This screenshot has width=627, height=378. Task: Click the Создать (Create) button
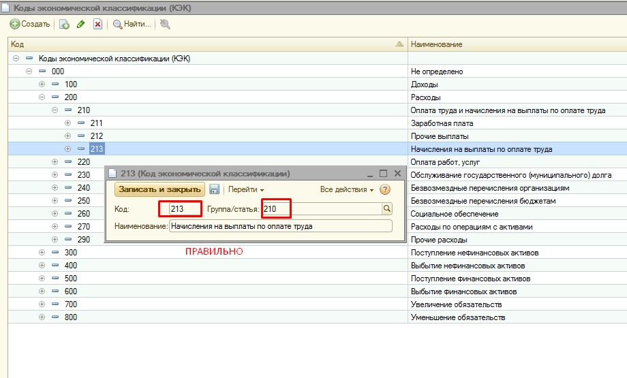(x=30, y=25)
